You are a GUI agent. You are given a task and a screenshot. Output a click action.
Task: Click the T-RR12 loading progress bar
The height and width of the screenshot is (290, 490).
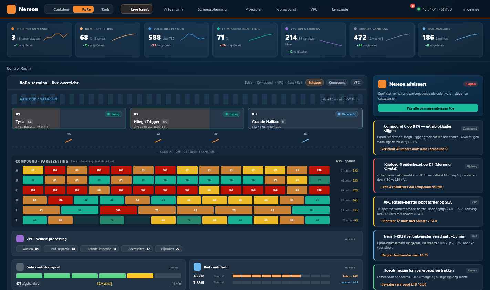pos(281,276)
